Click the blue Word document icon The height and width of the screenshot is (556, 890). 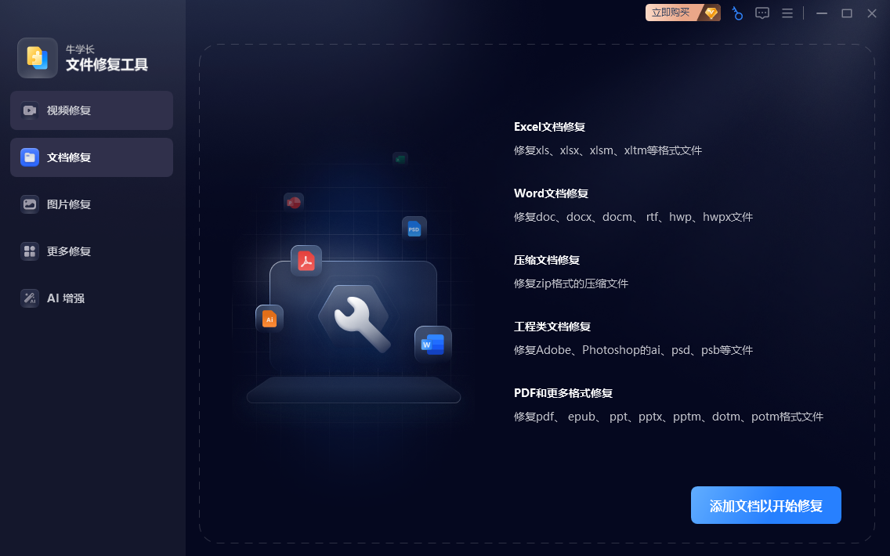(x=433, y=344)
